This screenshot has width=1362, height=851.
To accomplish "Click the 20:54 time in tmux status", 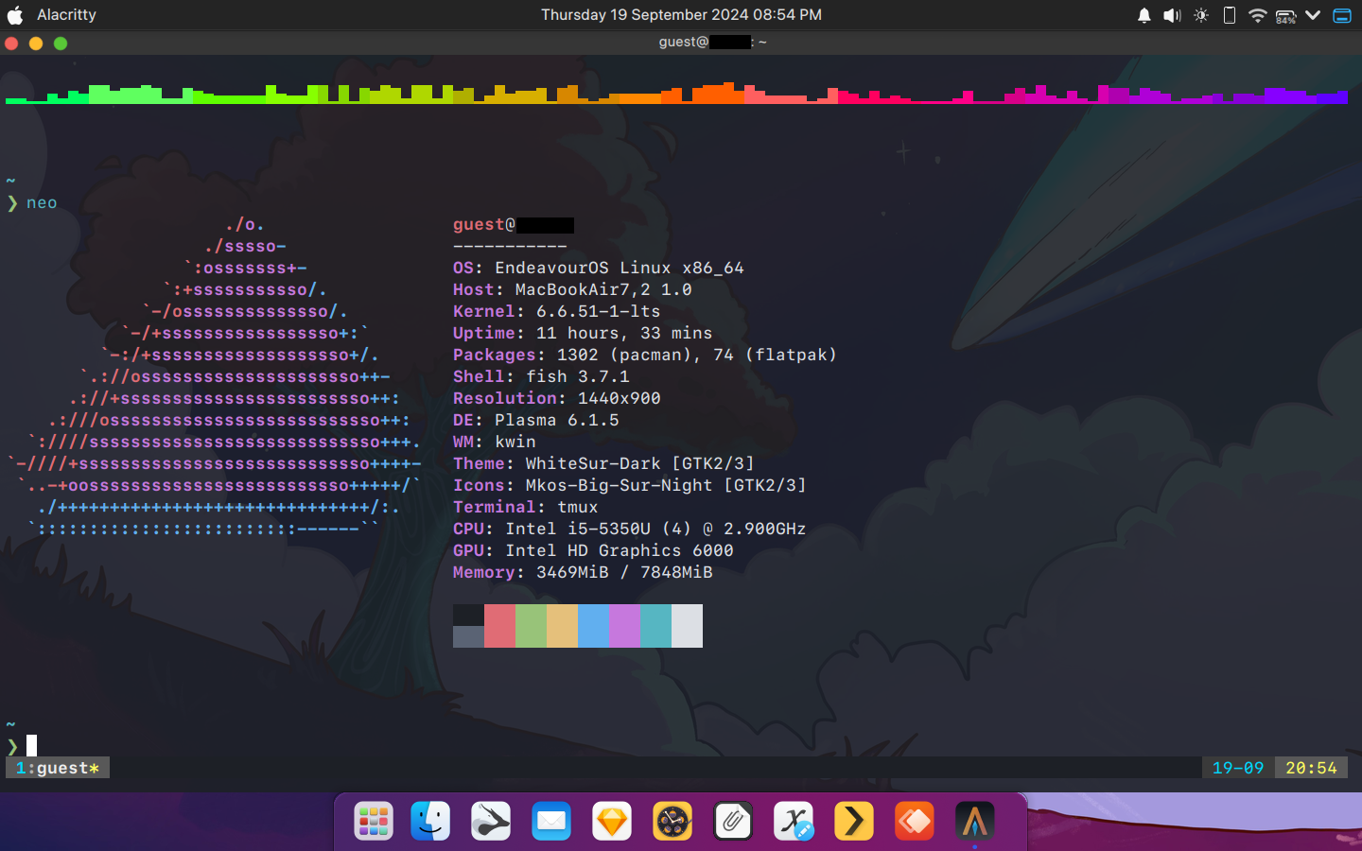I will [1311, 768].
